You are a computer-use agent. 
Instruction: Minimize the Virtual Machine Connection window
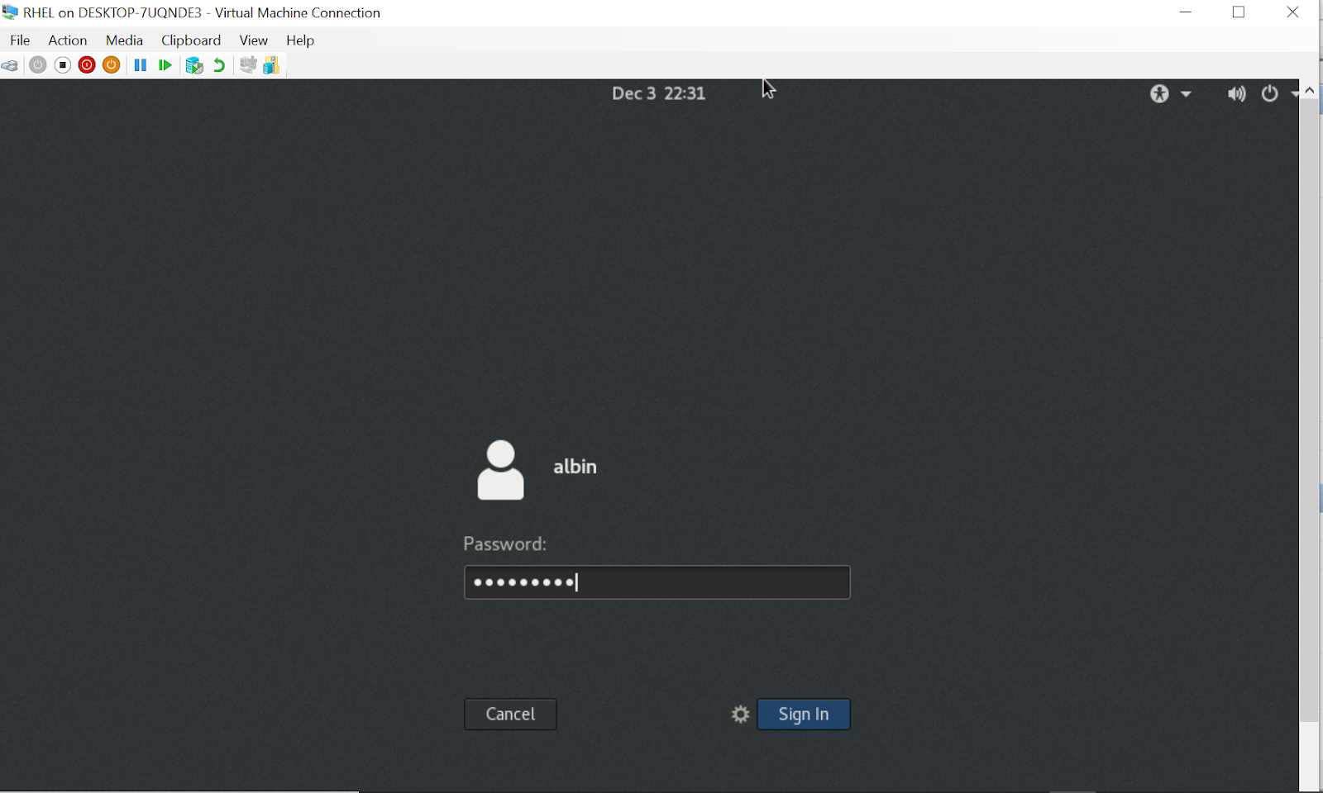1186,12
